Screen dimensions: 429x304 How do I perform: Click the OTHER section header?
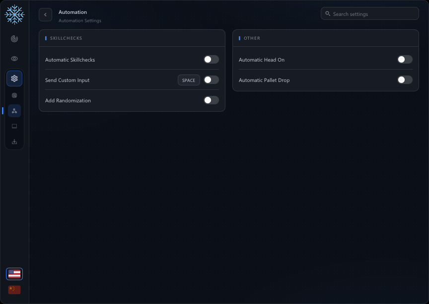[x=252, y=38]
